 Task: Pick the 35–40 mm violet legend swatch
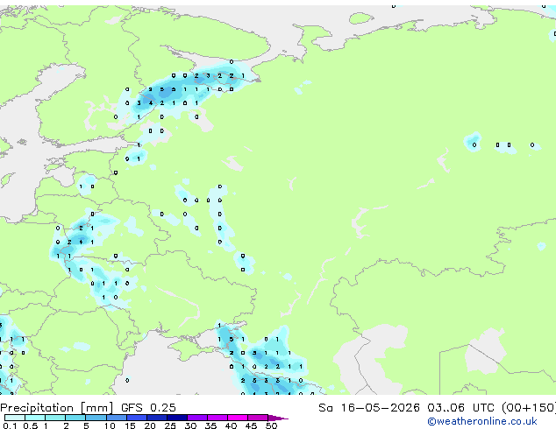217,418
